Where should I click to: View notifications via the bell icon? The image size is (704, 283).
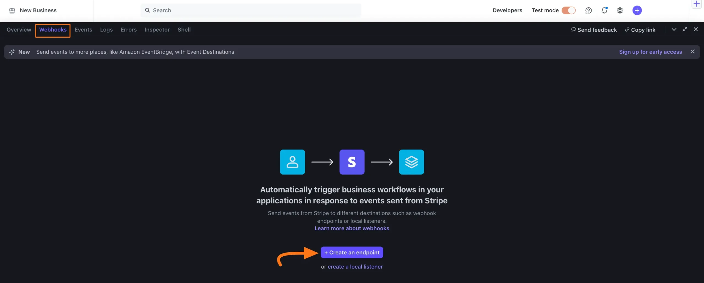tap(604, 10)
